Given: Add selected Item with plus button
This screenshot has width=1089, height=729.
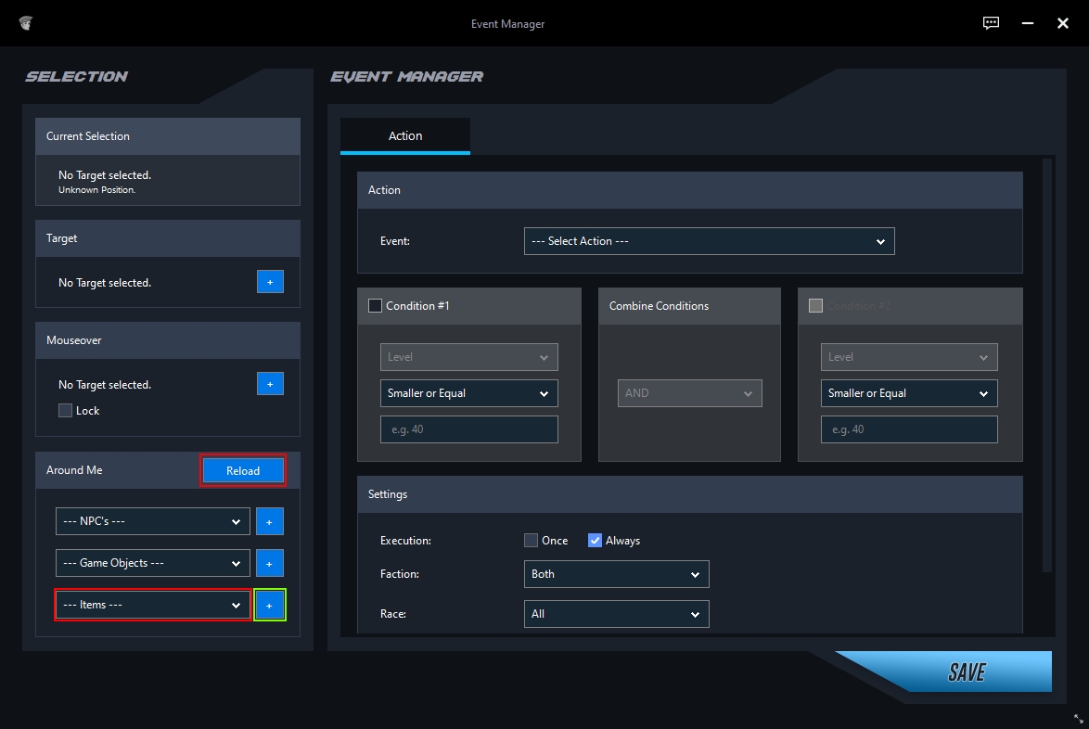Looking at the screenshot, I should click(270, 605).
